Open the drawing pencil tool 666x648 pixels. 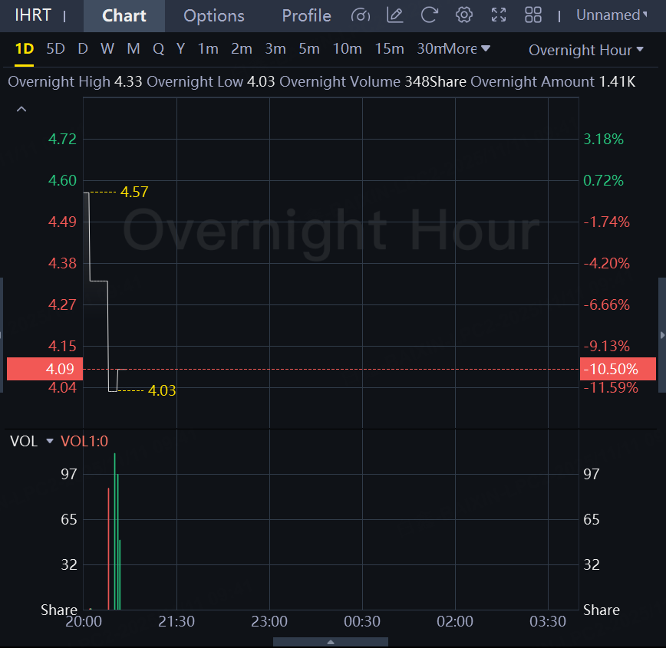(x=394, y=15)
